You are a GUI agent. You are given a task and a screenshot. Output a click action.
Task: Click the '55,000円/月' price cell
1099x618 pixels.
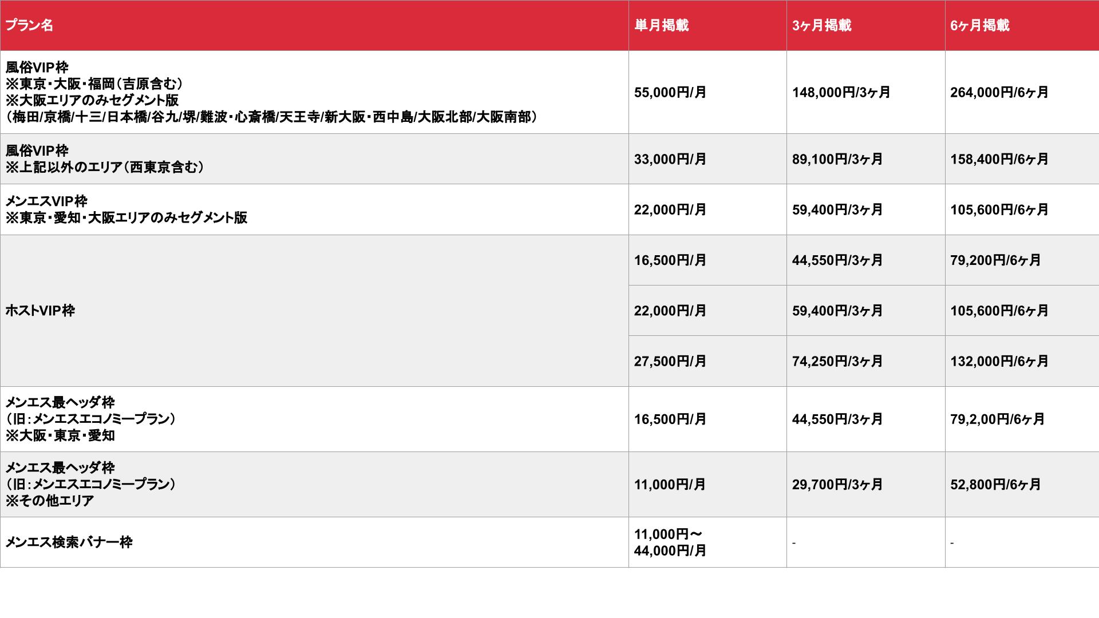tap(707, 92)
